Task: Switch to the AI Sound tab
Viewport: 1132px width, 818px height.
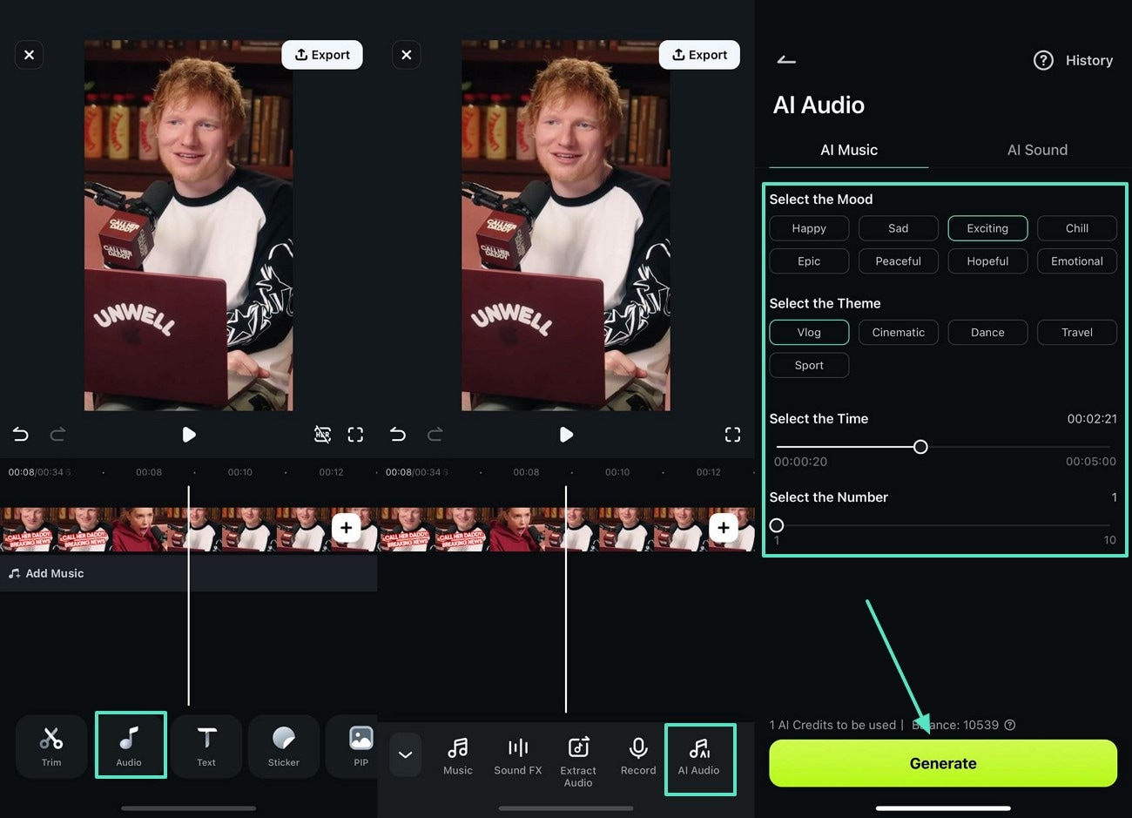Action: pyautogui.click(x=1037, y=150)
